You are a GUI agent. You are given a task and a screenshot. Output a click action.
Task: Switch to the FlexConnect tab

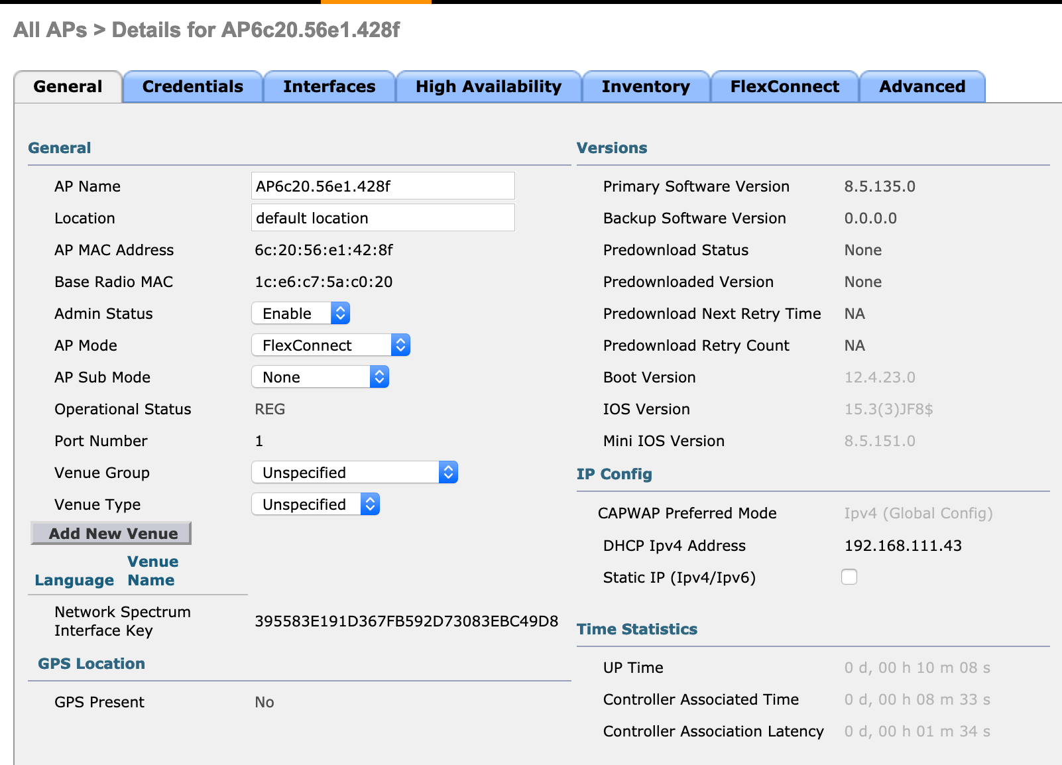coord(784,86)
